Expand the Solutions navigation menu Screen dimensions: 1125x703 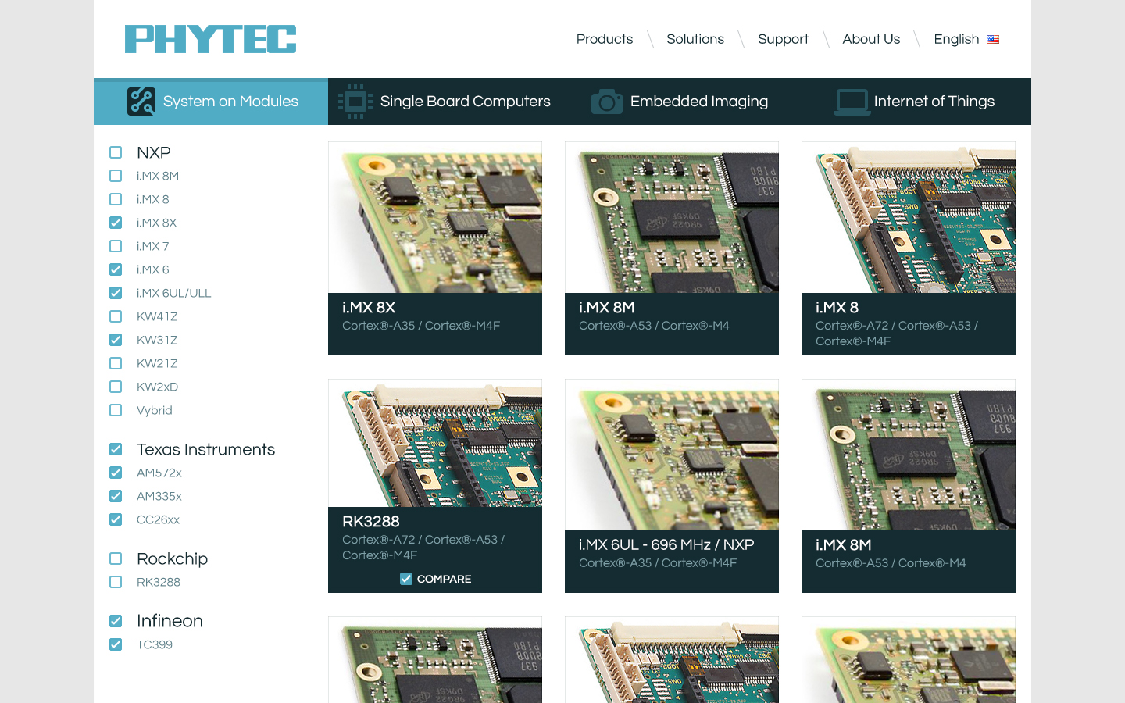pos(695,39)
